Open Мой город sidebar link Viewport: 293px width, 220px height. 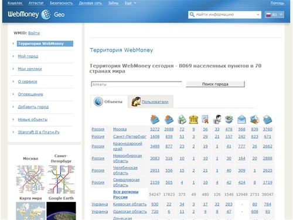tap(28, 56)
